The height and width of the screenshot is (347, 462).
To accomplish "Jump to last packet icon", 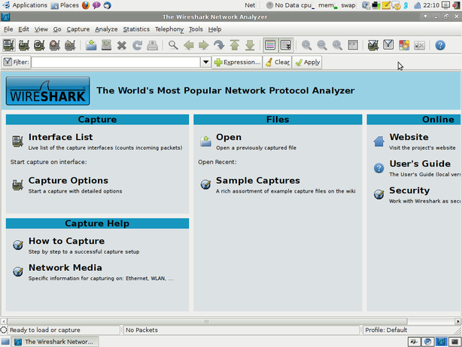I will click(250, 45).
